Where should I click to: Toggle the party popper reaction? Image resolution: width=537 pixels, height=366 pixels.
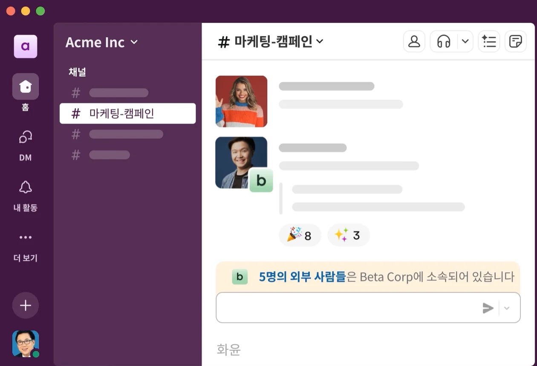pos(300,235)
